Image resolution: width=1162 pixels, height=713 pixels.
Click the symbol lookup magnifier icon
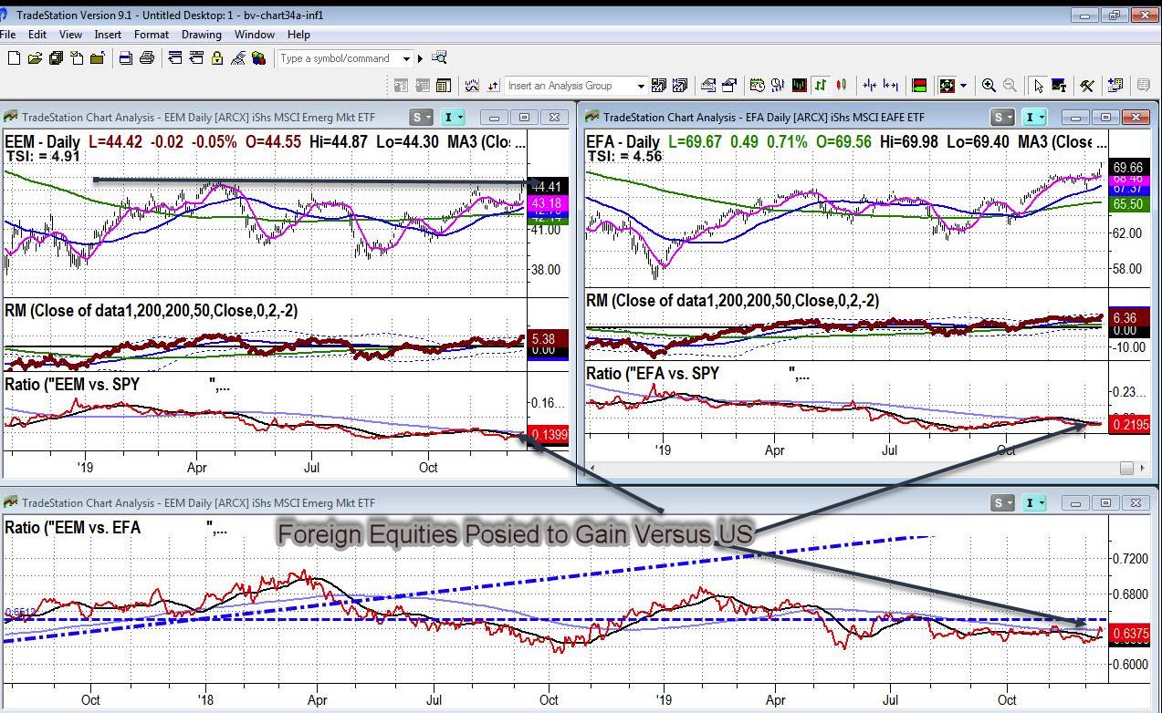(439, 57)
